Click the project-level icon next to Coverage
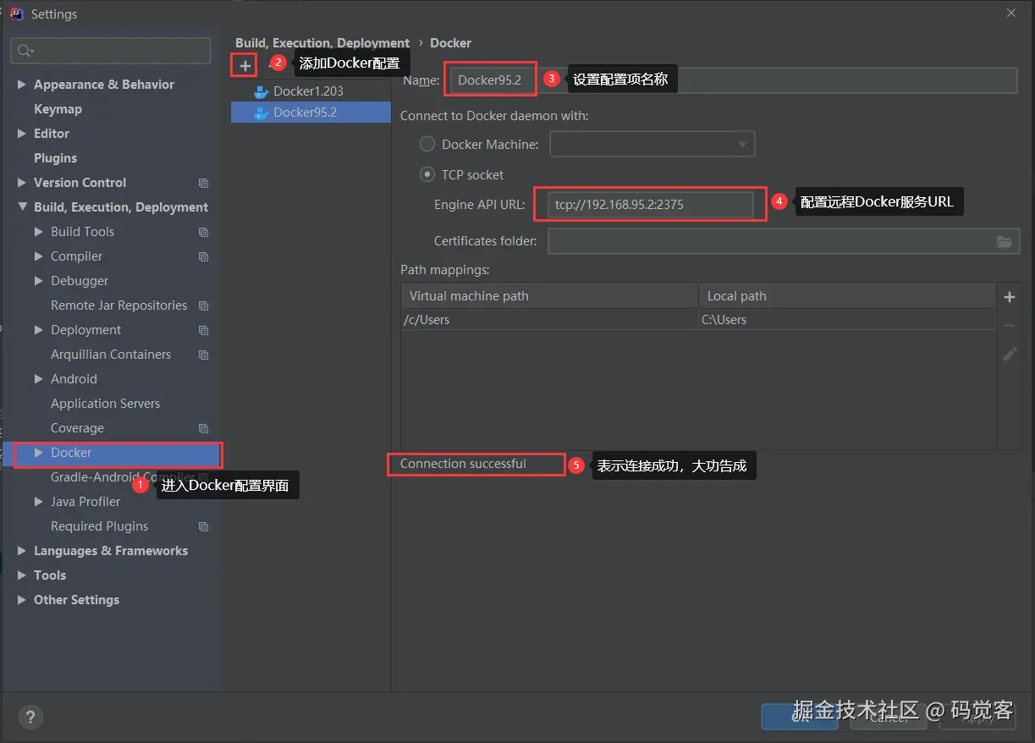Screen dimensions: 1035x743 pyautogui.click(x=203, y=428)
